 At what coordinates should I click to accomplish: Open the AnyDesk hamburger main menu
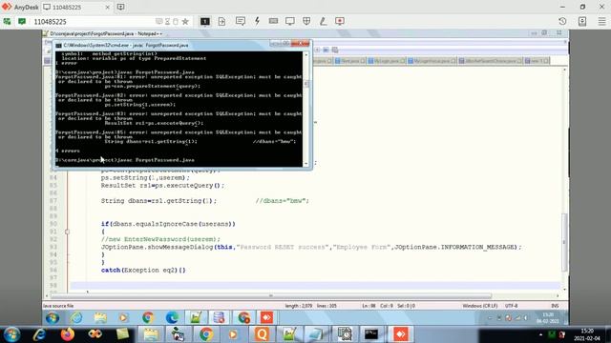[602, 21]
